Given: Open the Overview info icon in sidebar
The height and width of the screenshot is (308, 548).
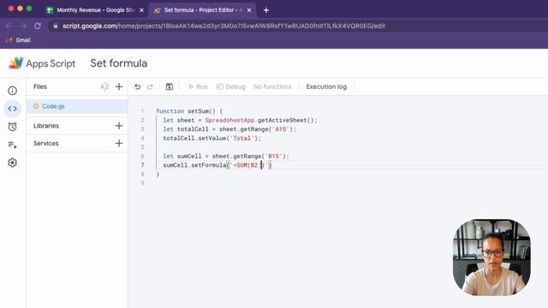Looking at the screenshot, I should point(12,91).
